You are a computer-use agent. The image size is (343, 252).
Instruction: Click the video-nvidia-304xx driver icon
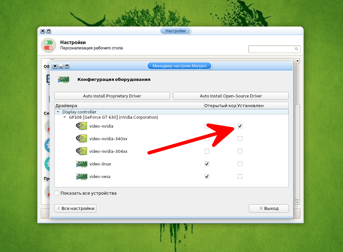pyautogui.click(x=81, y=151)
